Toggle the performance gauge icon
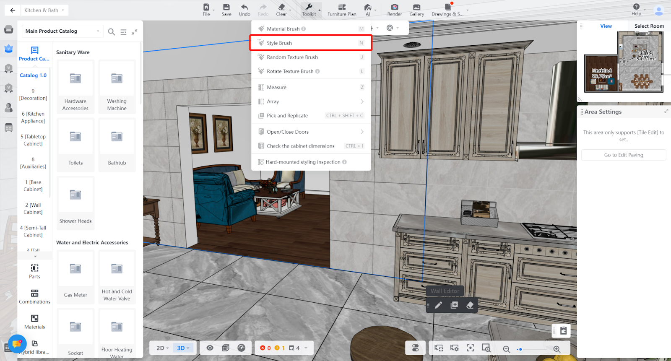671x361 pixels. click(241, 348)
